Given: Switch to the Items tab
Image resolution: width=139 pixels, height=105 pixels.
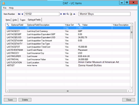Looking at the screenshot, I should (x=8, y=20).
